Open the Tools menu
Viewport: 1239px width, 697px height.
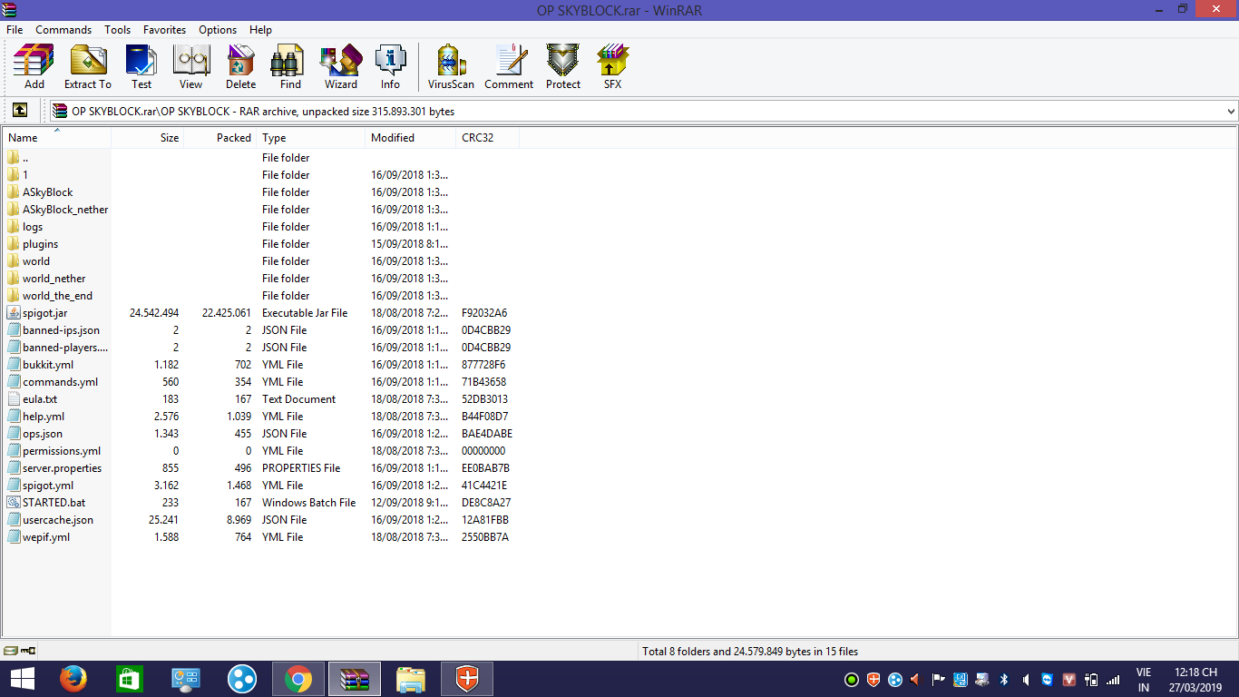(x=117, y=30)
